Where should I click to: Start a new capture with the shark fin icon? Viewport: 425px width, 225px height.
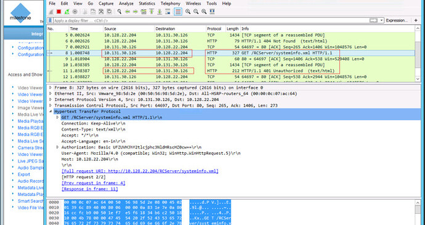pos(51,12)
